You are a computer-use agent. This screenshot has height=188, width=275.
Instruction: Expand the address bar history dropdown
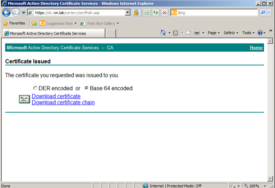128,12
